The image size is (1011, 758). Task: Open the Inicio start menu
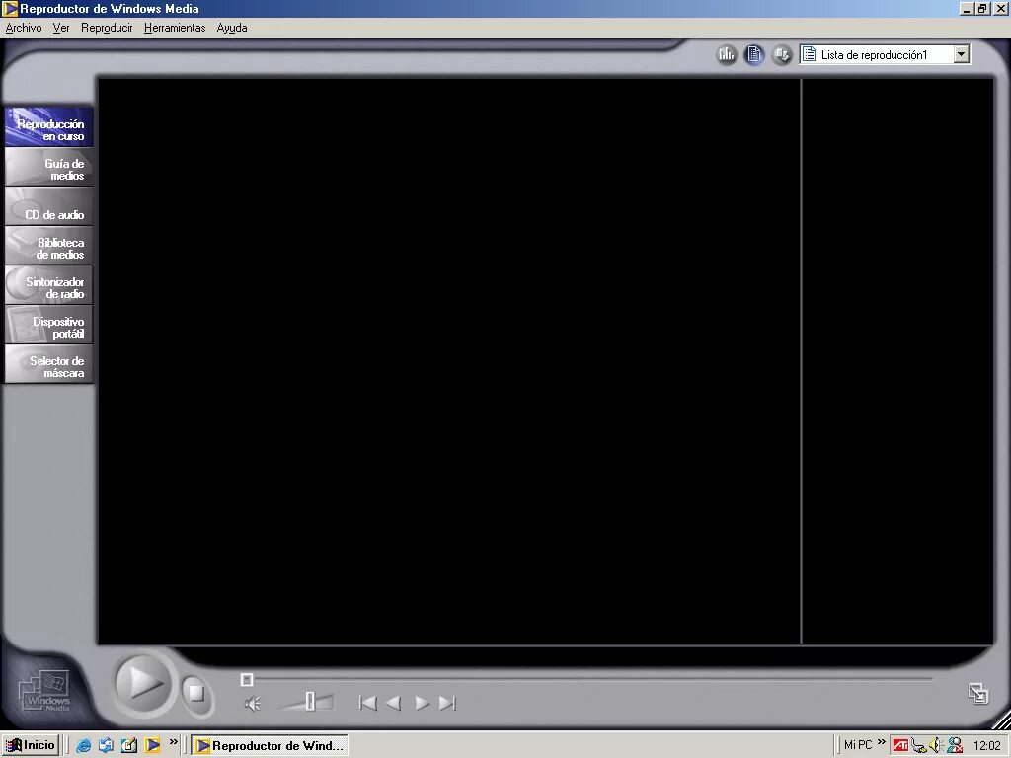[x=31, y=746]
